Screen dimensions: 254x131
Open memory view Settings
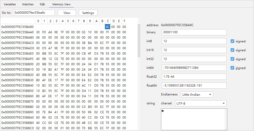pyautogui.click(x=88, y=13)
